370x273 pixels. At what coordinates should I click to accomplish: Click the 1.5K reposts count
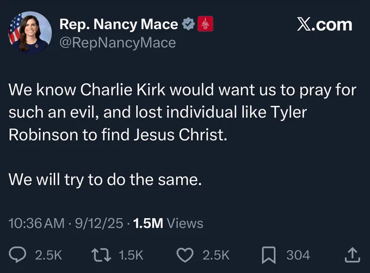[x=131, y=255]
